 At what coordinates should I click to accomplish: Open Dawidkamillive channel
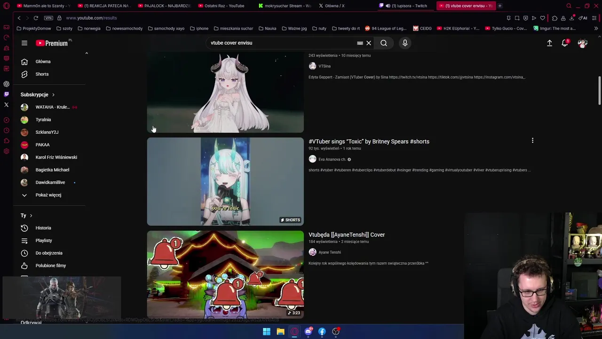click(50, 182)
